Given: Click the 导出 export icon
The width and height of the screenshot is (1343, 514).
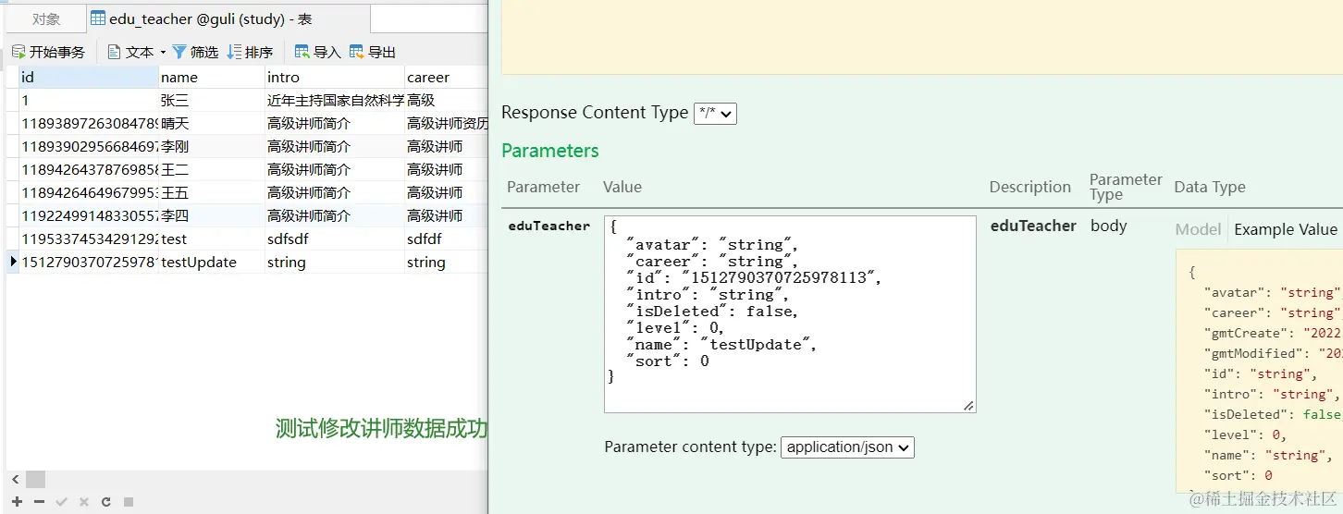Looking at the screenshot, I should pos(357,52).
